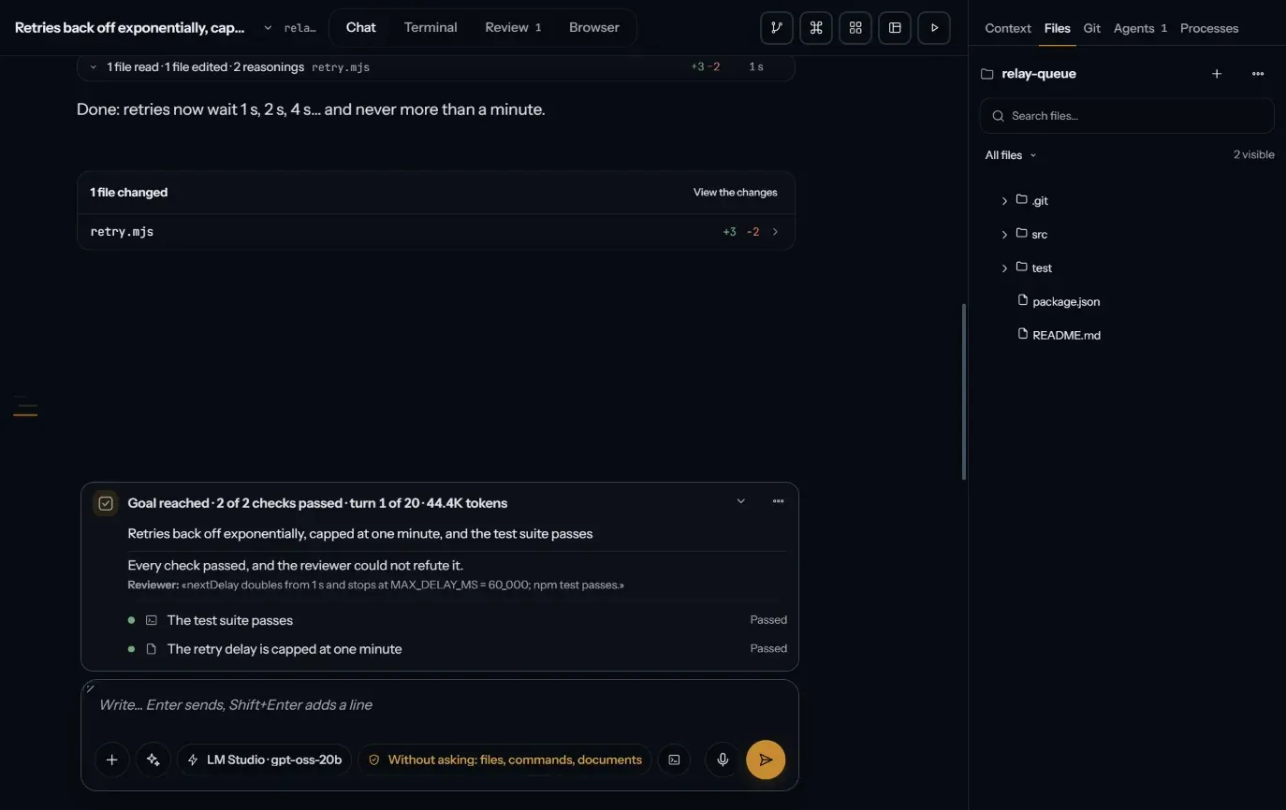Switch to the Terminal tab
This screenshot has width=1286, height=810.
coord(431,28)
